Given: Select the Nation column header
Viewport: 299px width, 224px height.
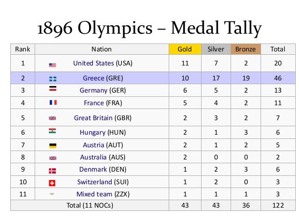Looking at the screenshot, I should point(102,49).
